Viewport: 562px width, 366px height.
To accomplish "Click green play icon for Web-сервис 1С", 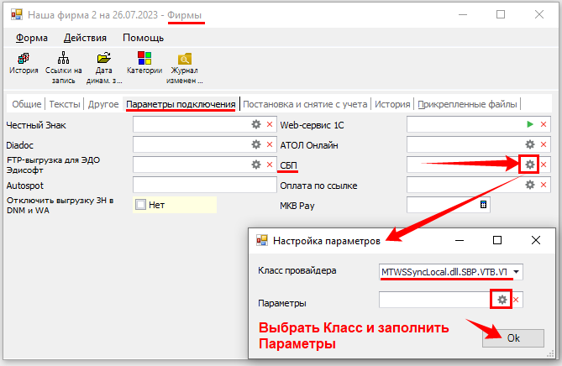I will (x=529, y=124).
